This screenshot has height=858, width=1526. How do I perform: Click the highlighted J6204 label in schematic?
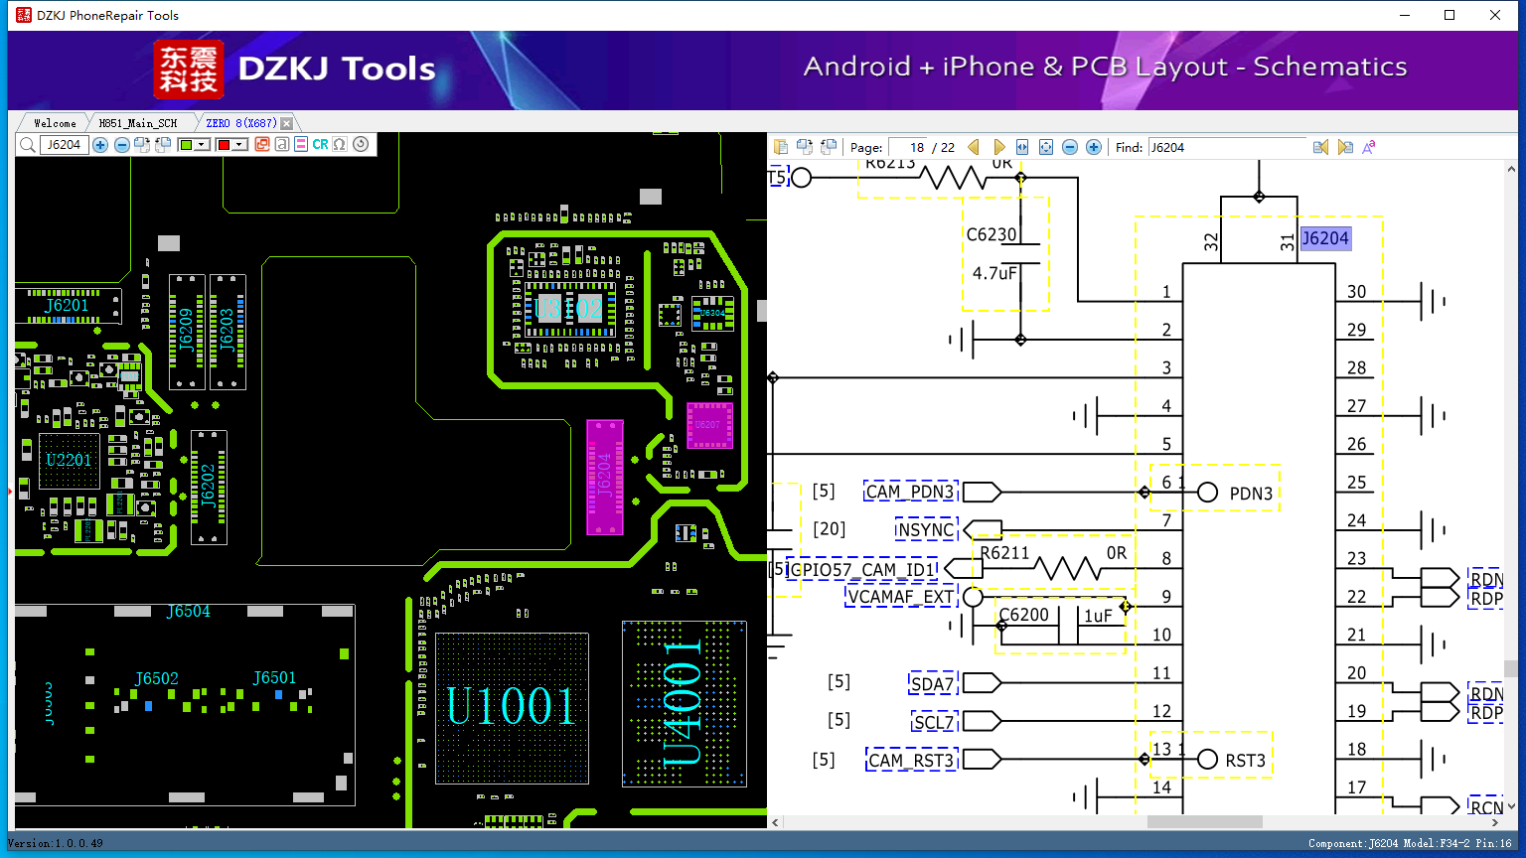click(1325, 238)
